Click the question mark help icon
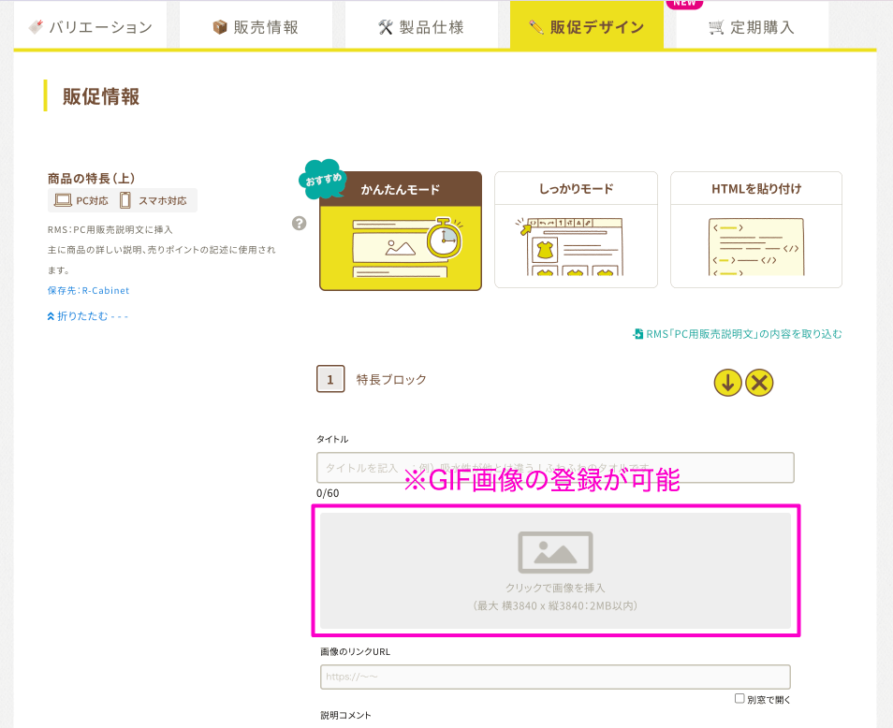 point(299,223)
